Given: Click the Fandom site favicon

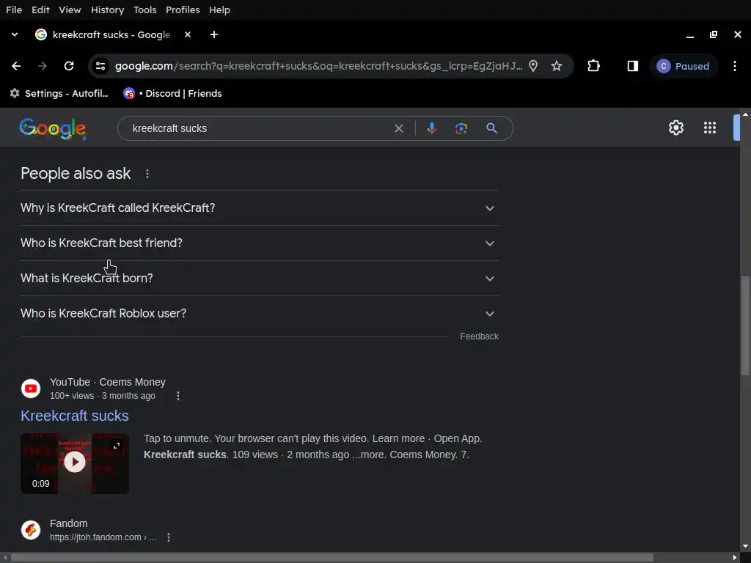Looking at the screenshot, I should pyautogui.click(x=31, y=530).
